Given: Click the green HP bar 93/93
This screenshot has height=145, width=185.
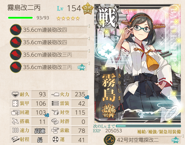Looking at the screenshot, I should [x=20, y=18].
